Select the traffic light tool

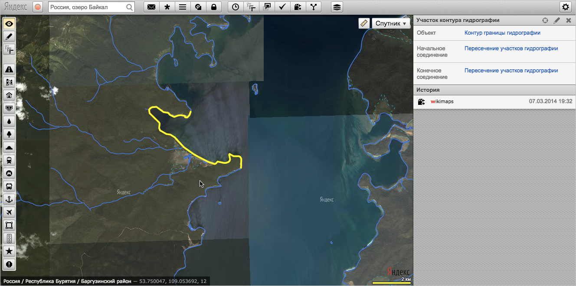coord(9,238)
